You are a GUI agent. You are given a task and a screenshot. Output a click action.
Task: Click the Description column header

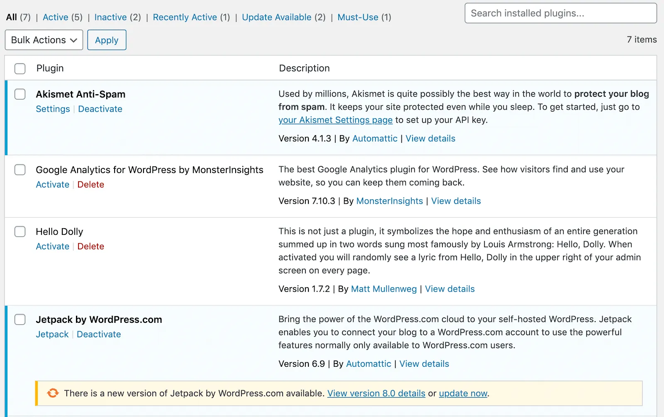(304, 68)
